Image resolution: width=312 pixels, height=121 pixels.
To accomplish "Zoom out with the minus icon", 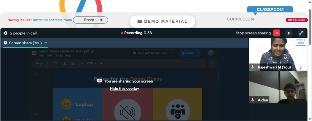I will (x=82, y=63).
